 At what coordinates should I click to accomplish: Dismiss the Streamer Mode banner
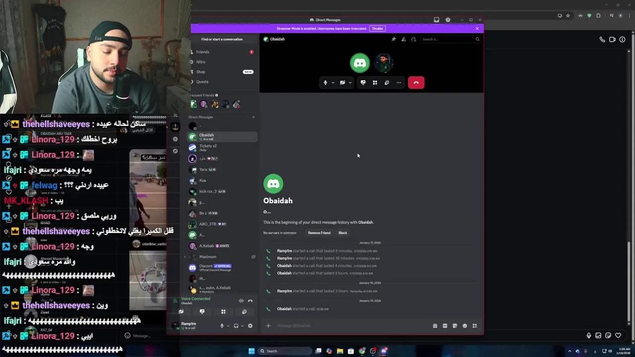pos(477,29)
